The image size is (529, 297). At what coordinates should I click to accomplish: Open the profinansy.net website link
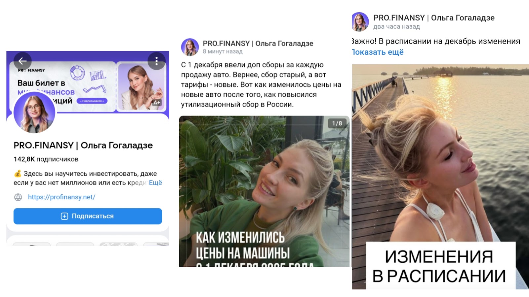click(x=61, y=197)
